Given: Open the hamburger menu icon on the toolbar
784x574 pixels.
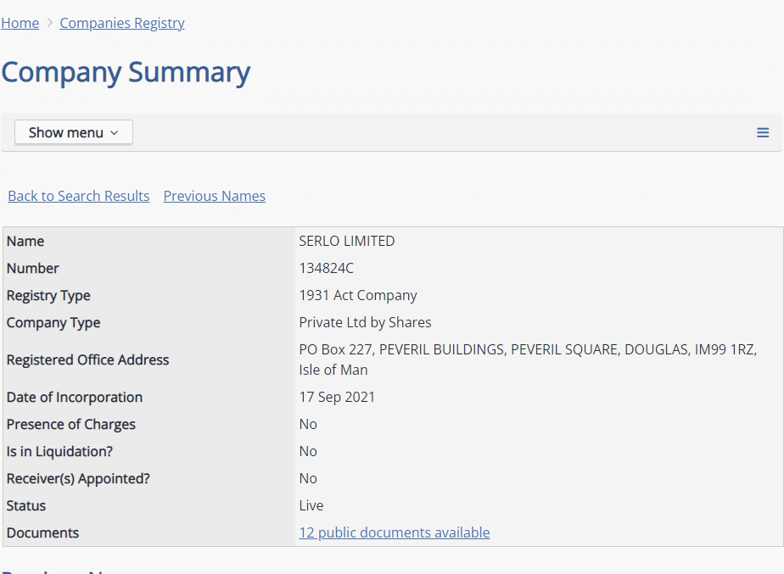Looking at the screenshot, I should pos(763,132).
